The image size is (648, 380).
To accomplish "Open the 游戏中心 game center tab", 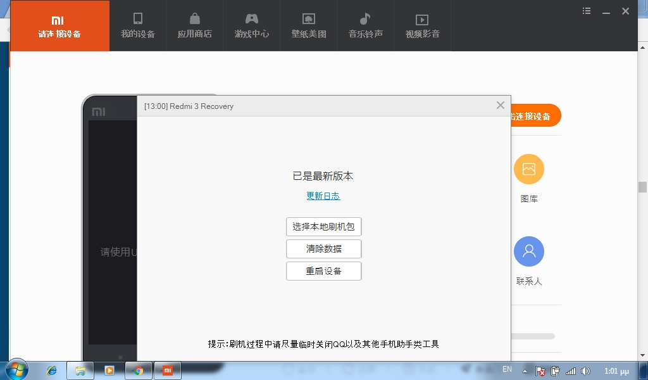I will click(x=251, y=26).
